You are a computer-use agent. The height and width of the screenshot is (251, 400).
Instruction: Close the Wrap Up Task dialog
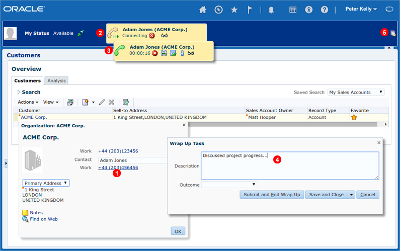point(379,142)
